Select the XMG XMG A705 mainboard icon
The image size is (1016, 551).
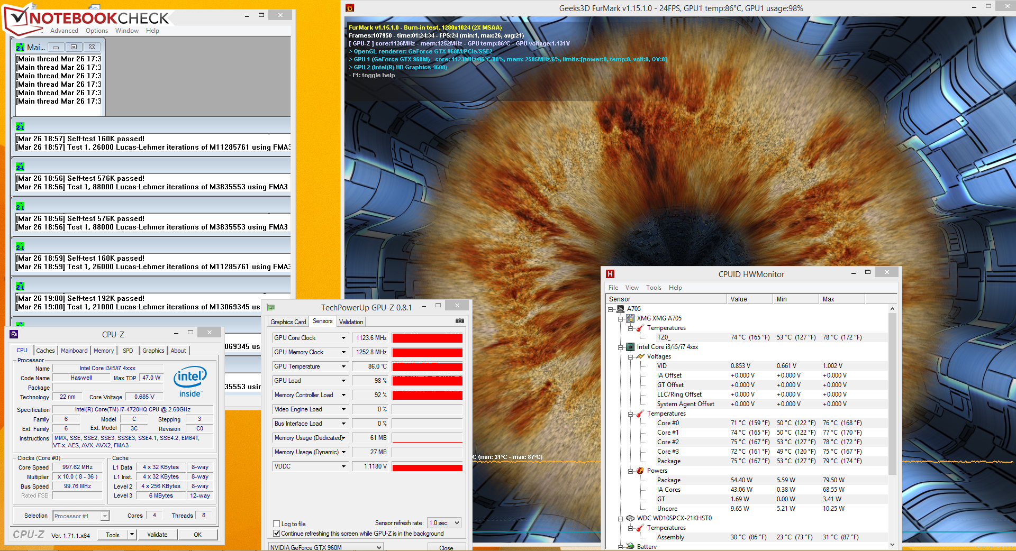630,318
